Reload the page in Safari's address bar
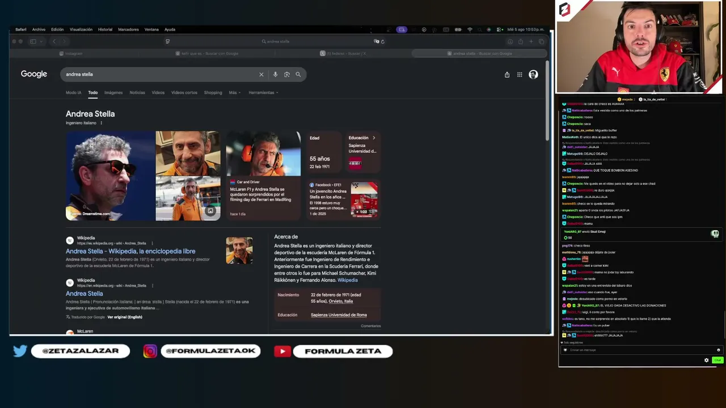The image size is (726, 408). (383, 41)
